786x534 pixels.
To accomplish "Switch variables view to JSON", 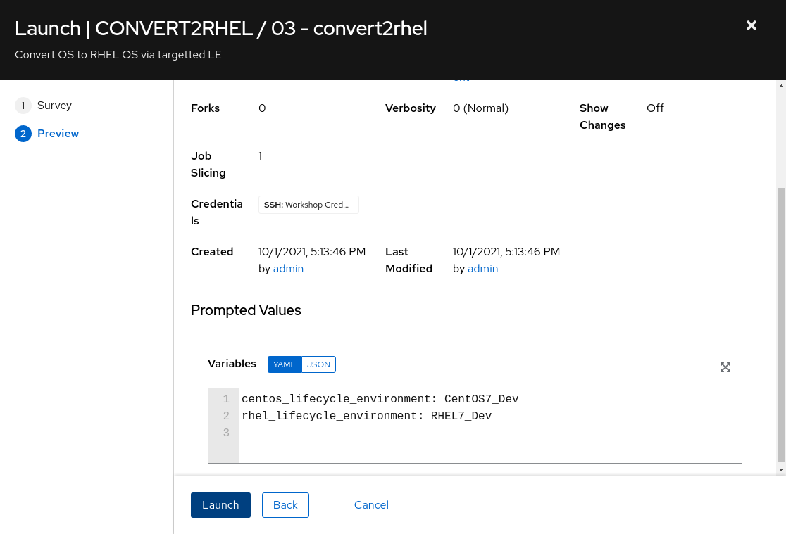I will tap(318, 364).
